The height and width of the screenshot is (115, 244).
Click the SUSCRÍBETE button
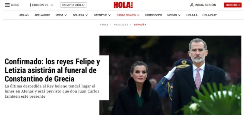pos(233,5)
